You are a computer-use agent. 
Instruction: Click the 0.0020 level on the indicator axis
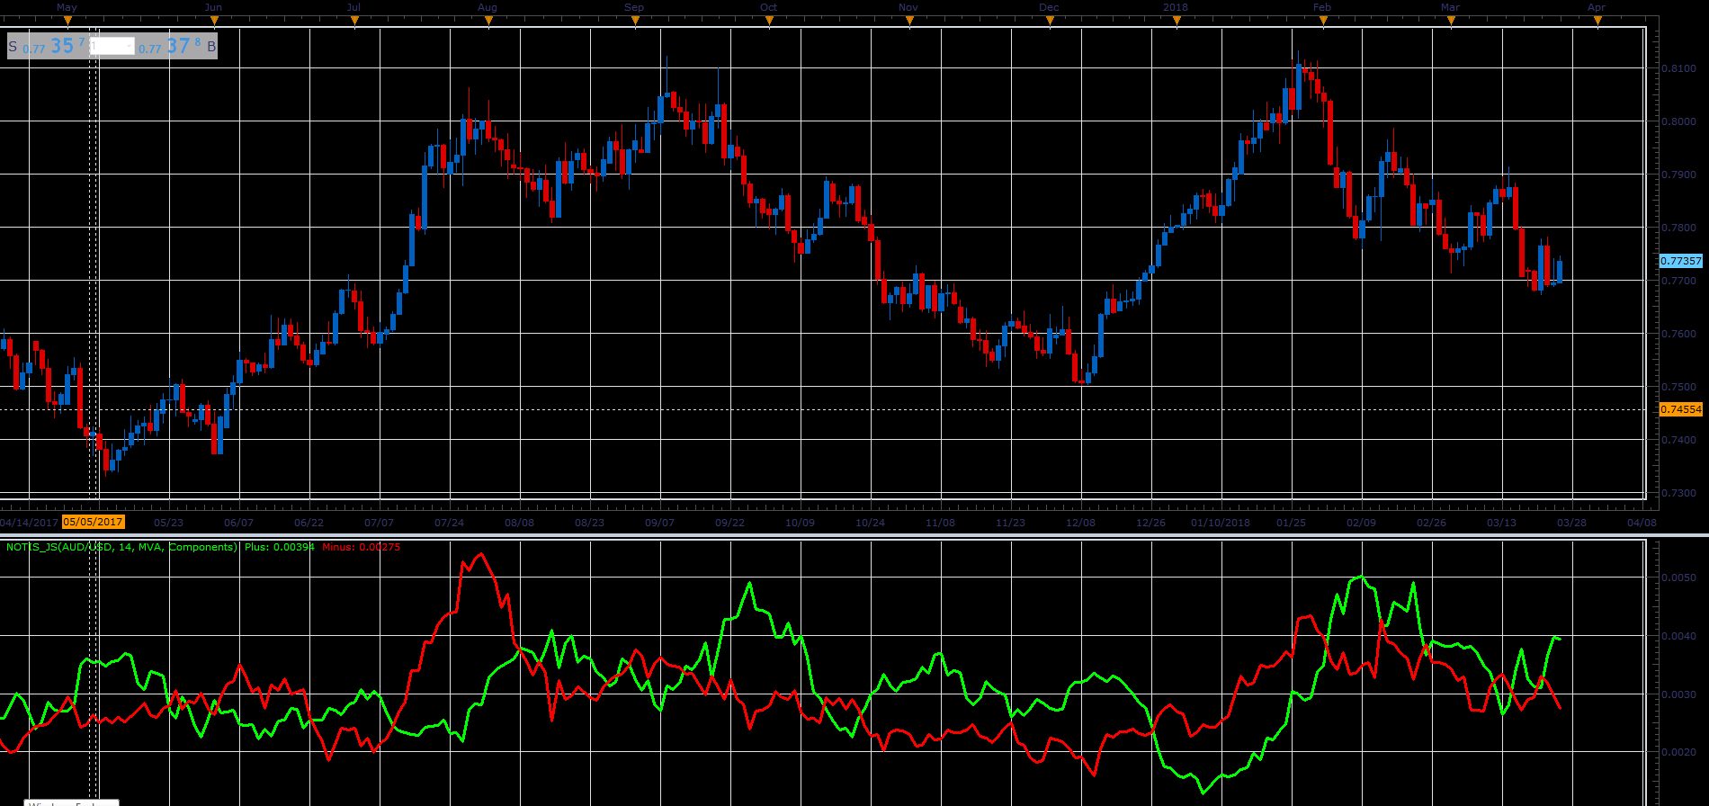[1678, 752]
